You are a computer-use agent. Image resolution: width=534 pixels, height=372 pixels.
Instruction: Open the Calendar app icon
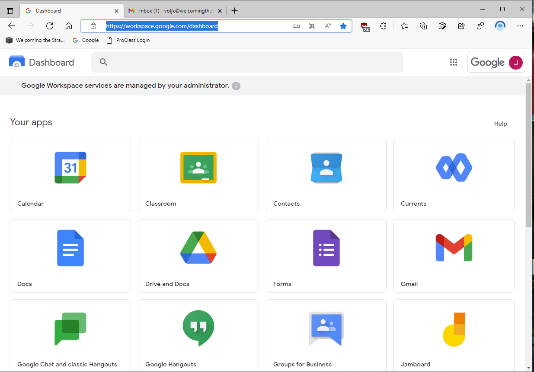point(70,168)
